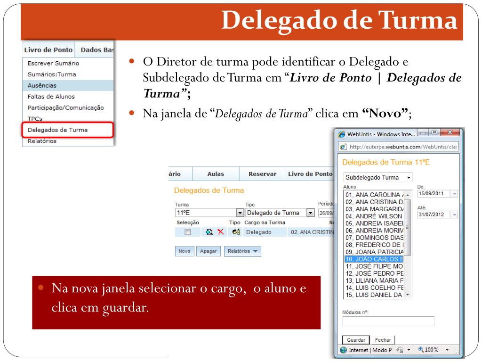Open the Subdelegado Turma dropdown
482x362 pixels.
click(409, 178)
